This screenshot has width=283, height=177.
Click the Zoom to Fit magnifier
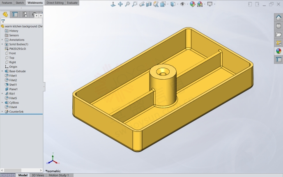coord(127,4)
